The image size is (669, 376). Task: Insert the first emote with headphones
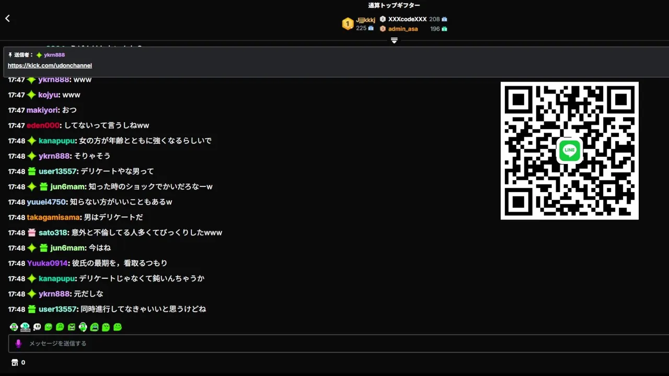(x=14, y=327)
